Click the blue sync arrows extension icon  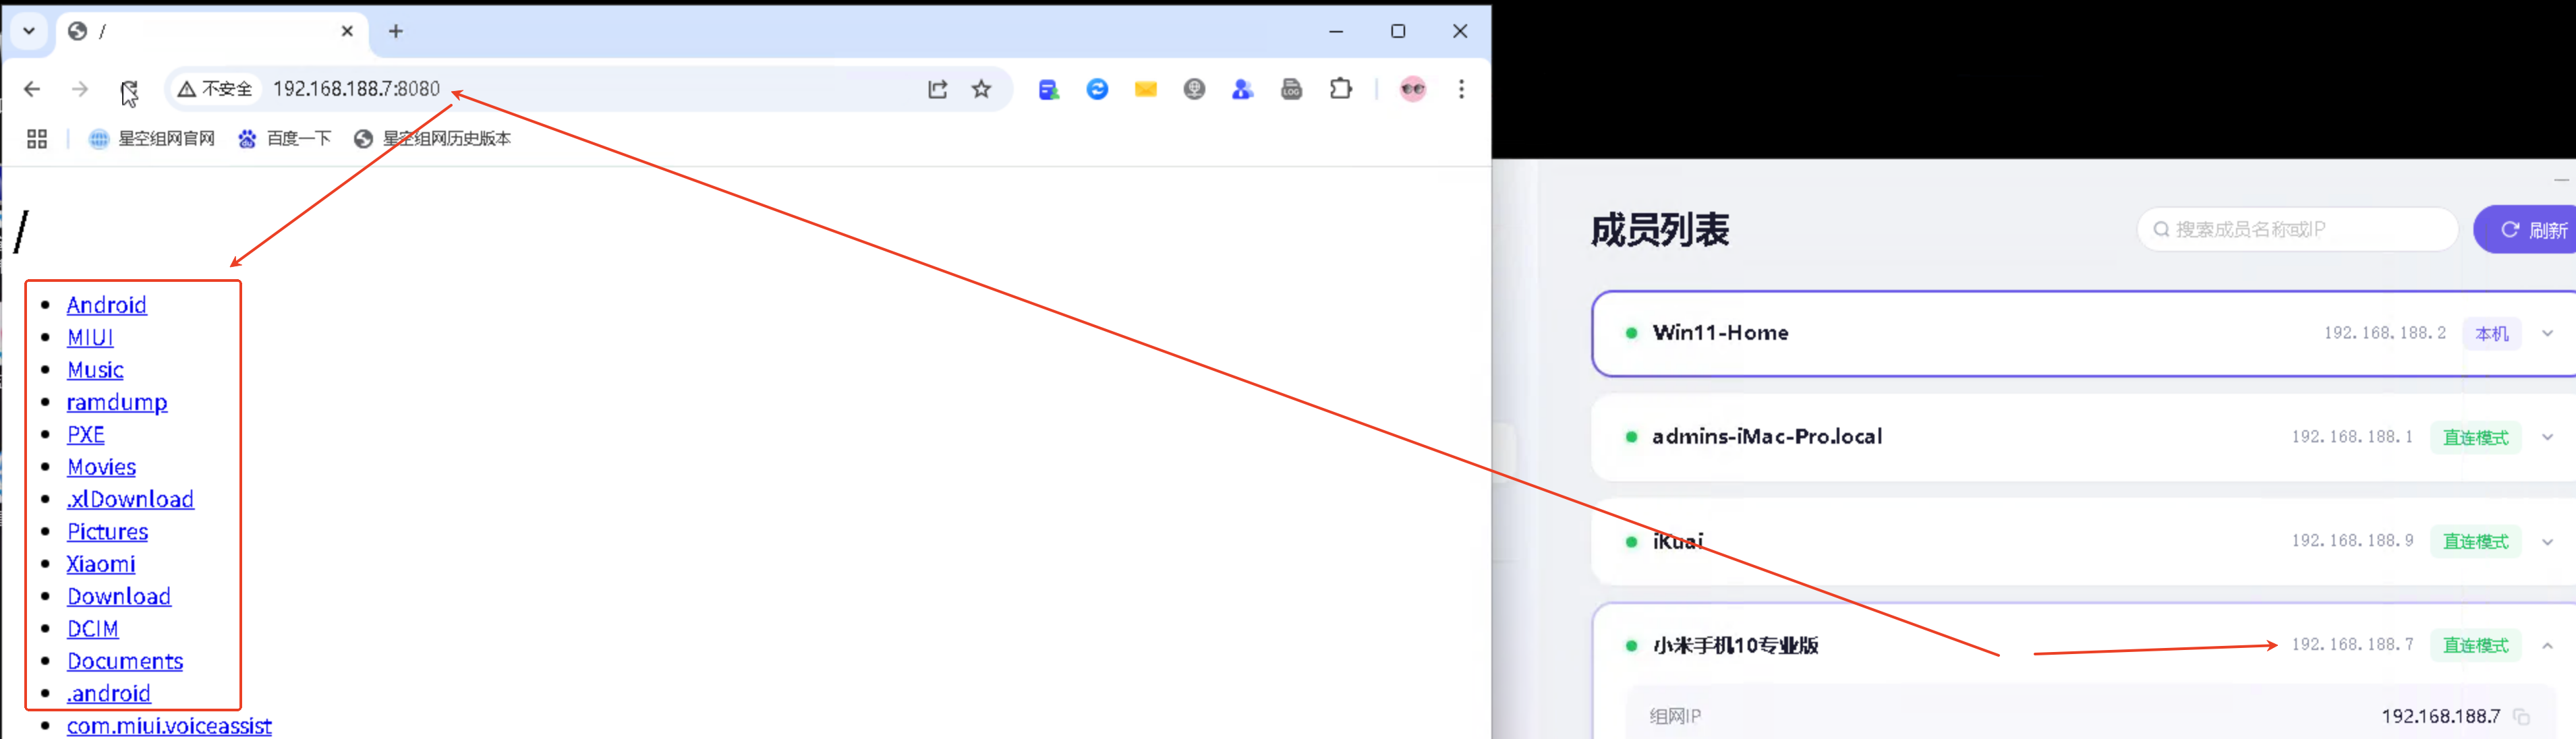(x=1097, y=89)
